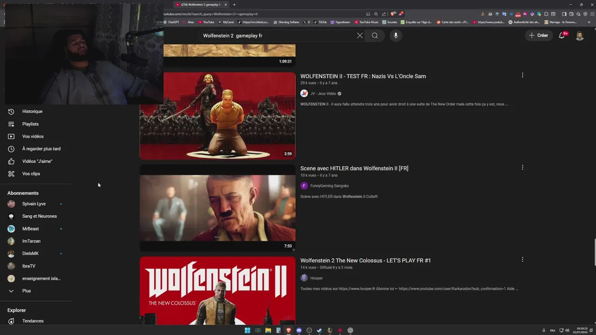Open the Brave browser taskbar icon
The width and height of the screenshot is (596, 335).
289,330
